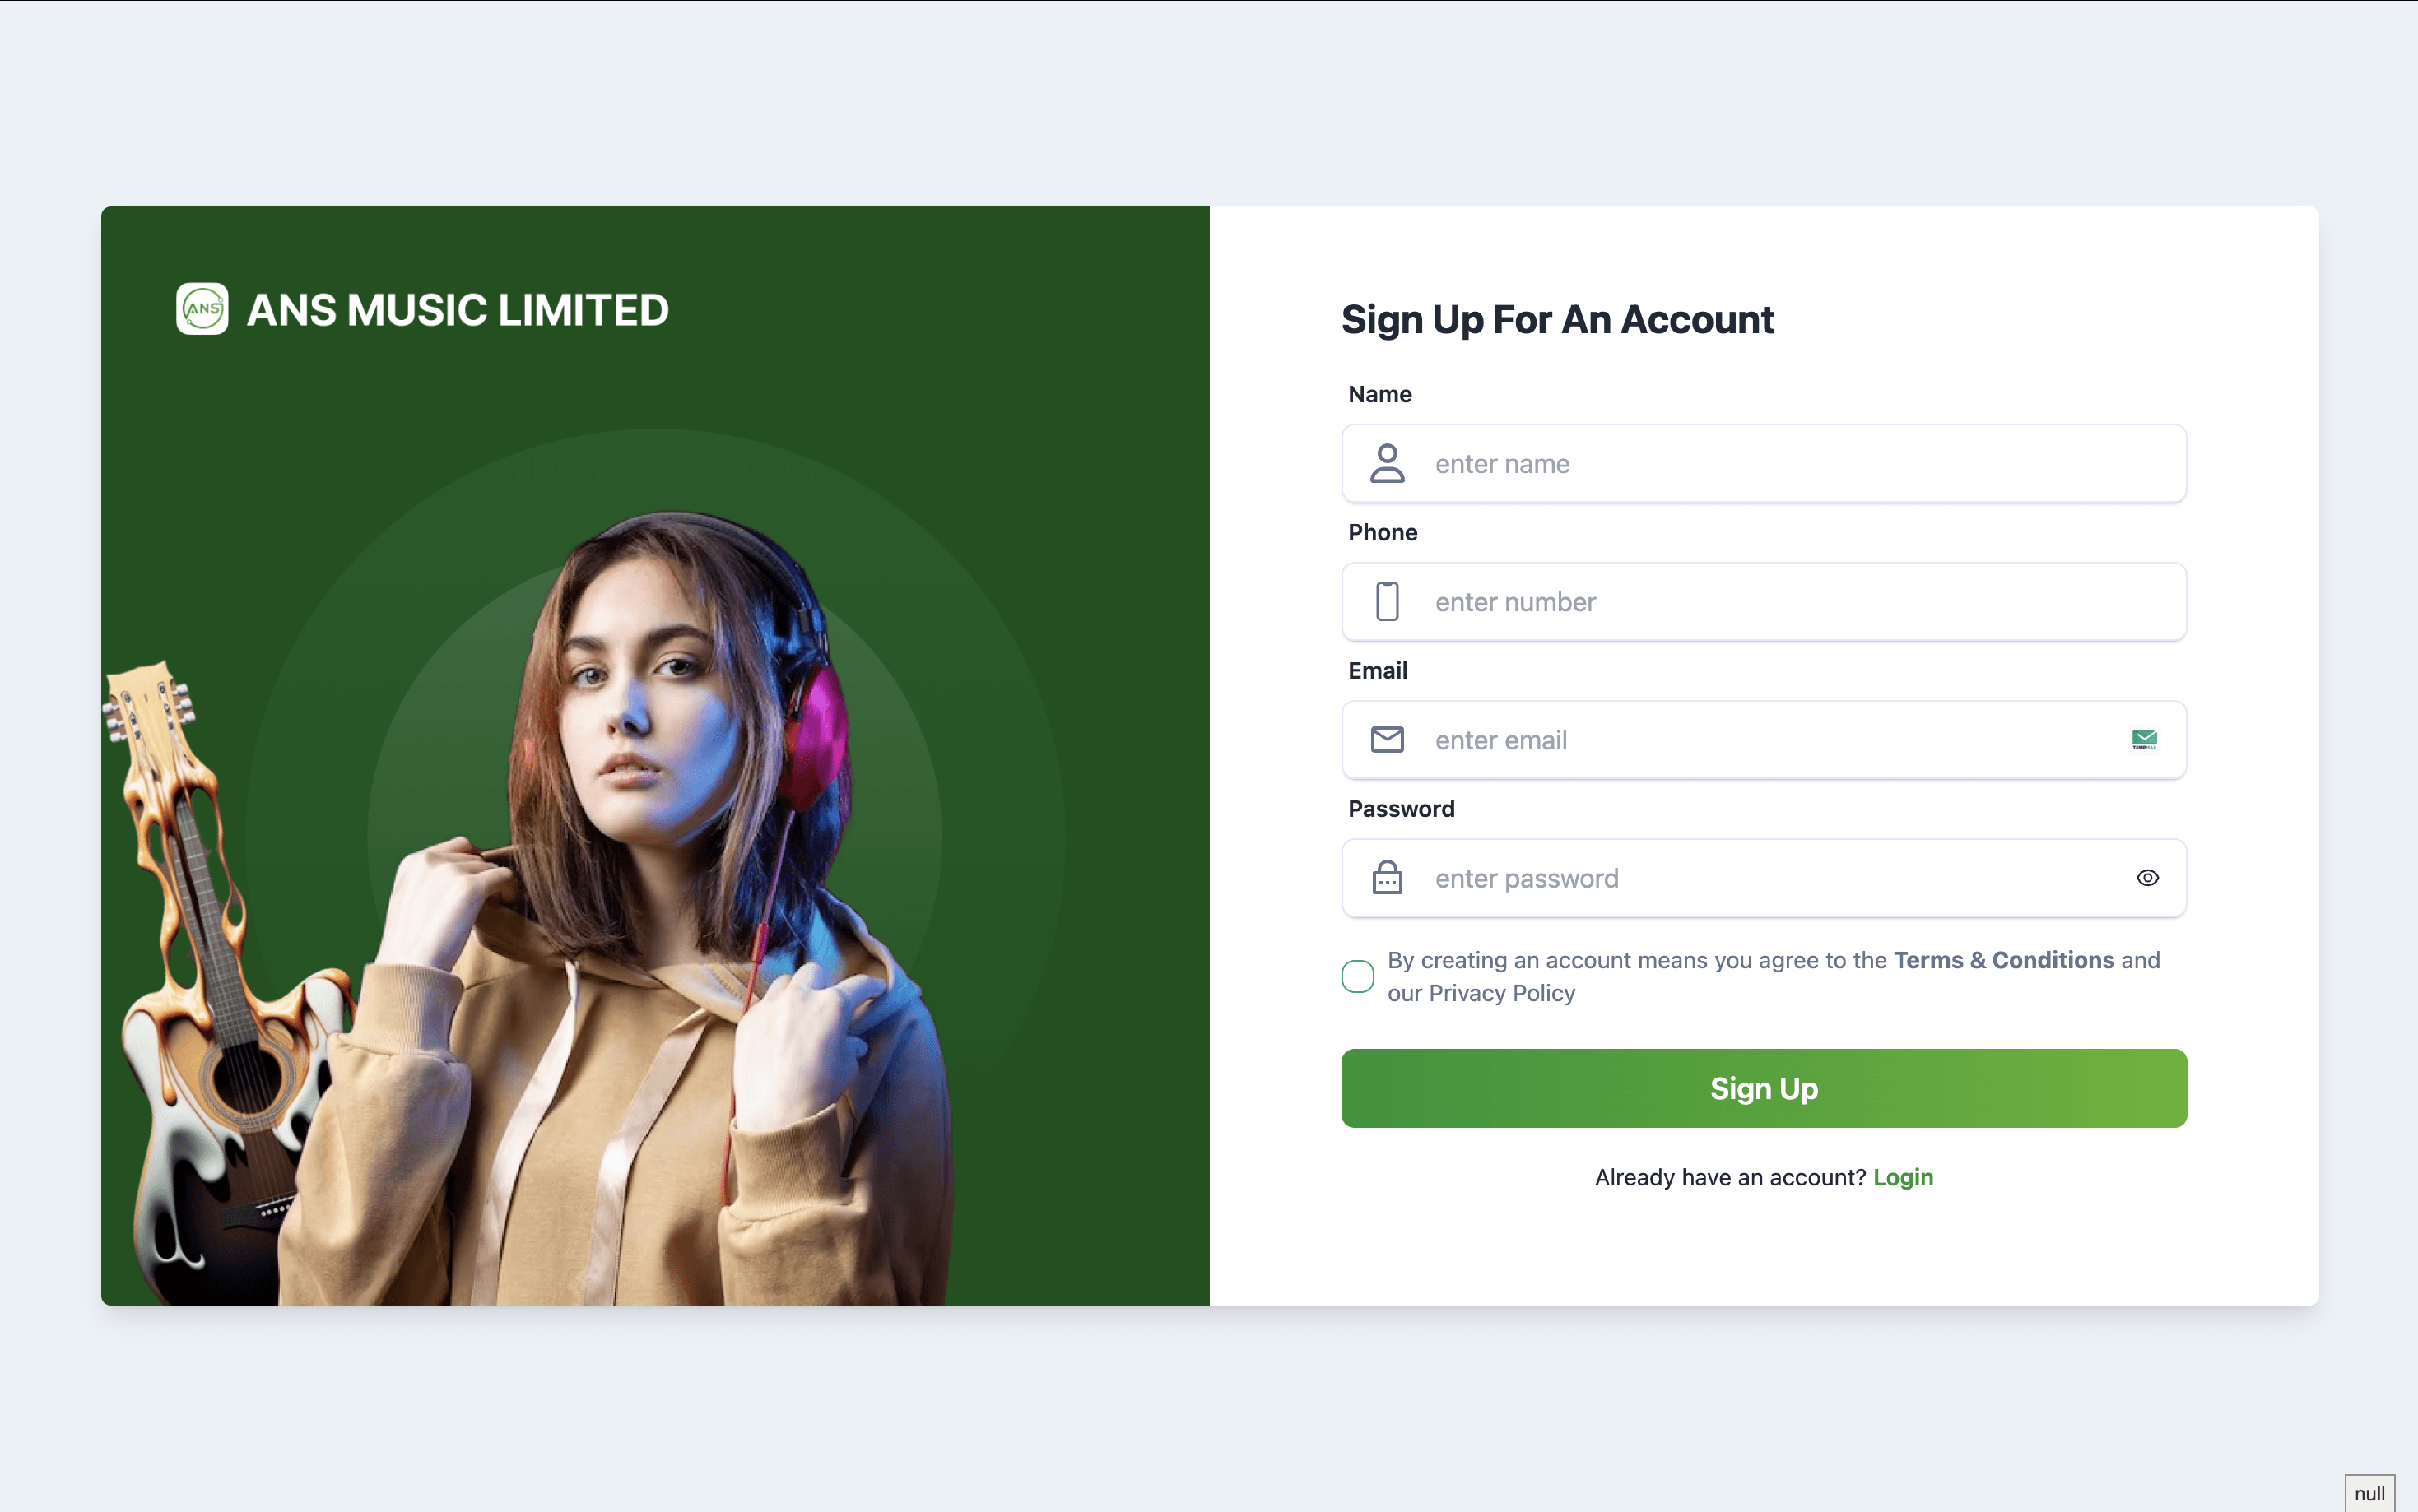
Task: Click the null badge in the corner
Action: click(x=2368, y=1492)
